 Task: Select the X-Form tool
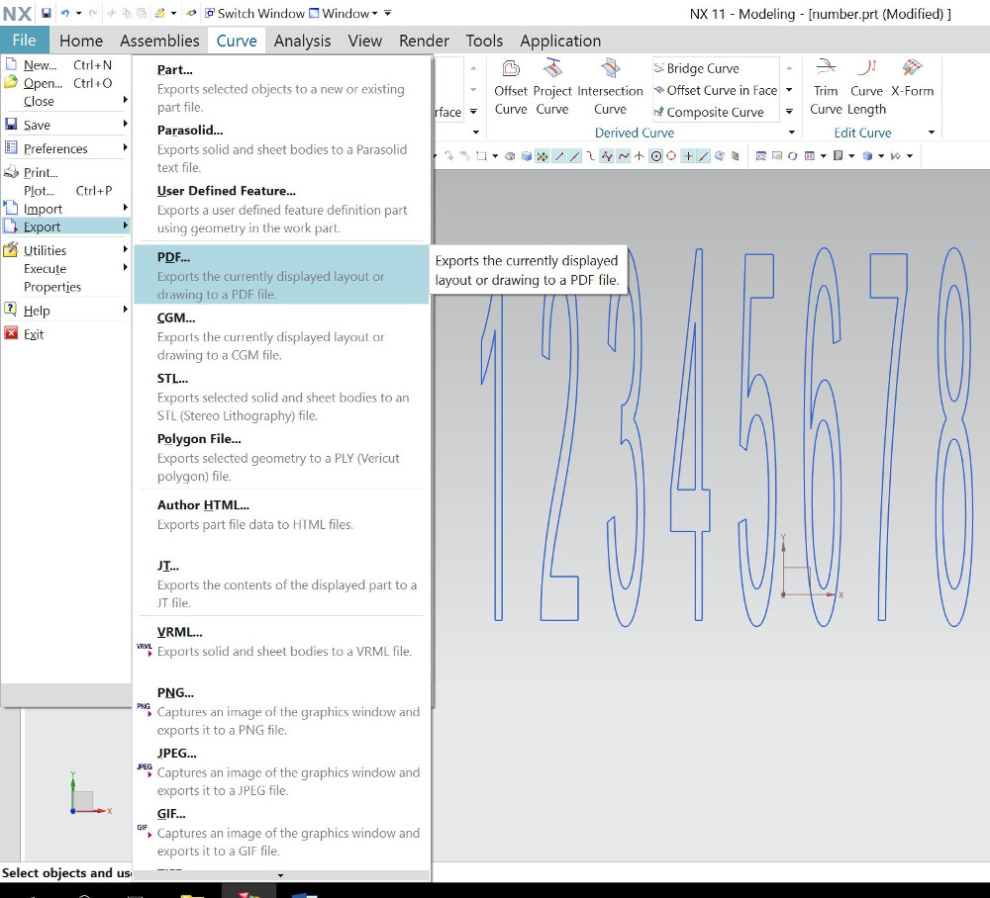click(x=913, y=79)
